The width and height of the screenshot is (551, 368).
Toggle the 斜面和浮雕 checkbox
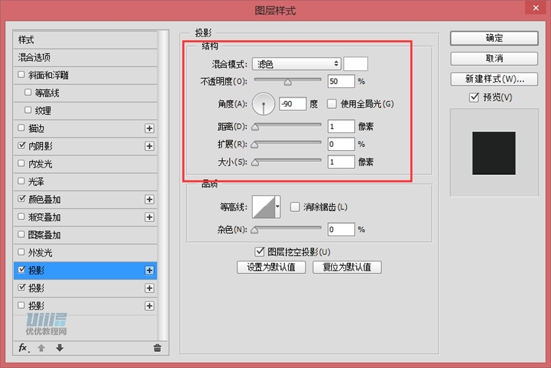coord(21,75)
